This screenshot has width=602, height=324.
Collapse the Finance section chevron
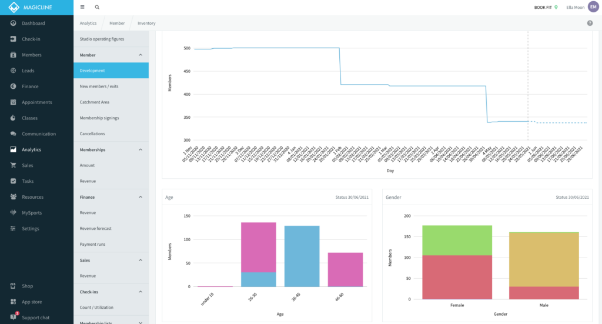coord(140,197)
